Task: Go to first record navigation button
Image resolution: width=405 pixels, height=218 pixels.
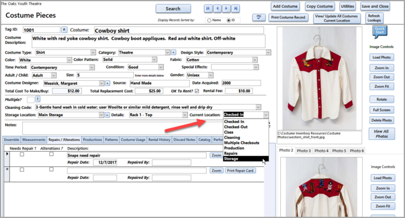Action: (207, 8)
